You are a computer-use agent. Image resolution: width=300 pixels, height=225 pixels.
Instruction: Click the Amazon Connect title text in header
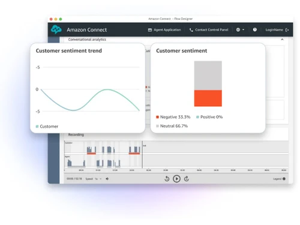[87, 30]
